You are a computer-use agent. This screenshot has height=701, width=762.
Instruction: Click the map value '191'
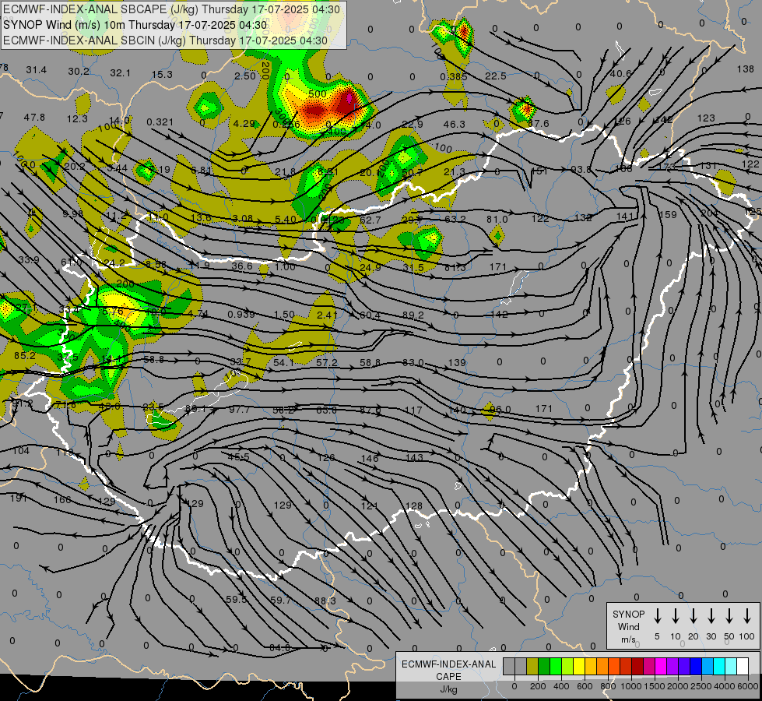[19, 498]
